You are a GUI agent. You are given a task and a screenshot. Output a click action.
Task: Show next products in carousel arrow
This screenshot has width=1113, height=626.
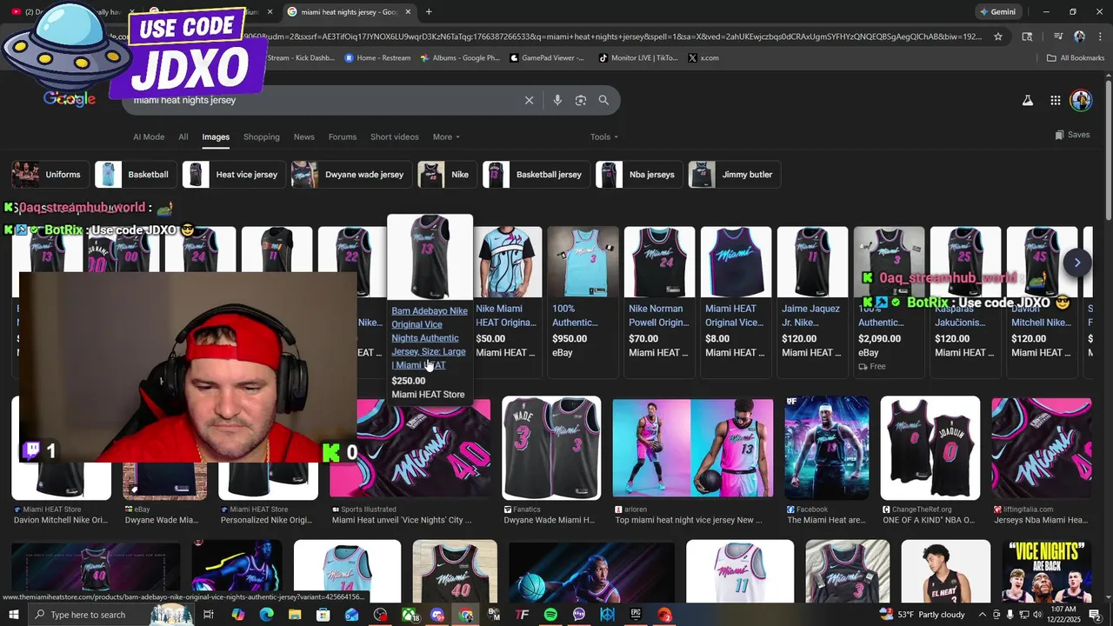1077,262
